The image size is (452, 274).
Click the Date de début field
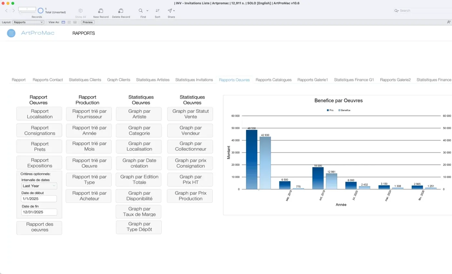coord(39,199)
